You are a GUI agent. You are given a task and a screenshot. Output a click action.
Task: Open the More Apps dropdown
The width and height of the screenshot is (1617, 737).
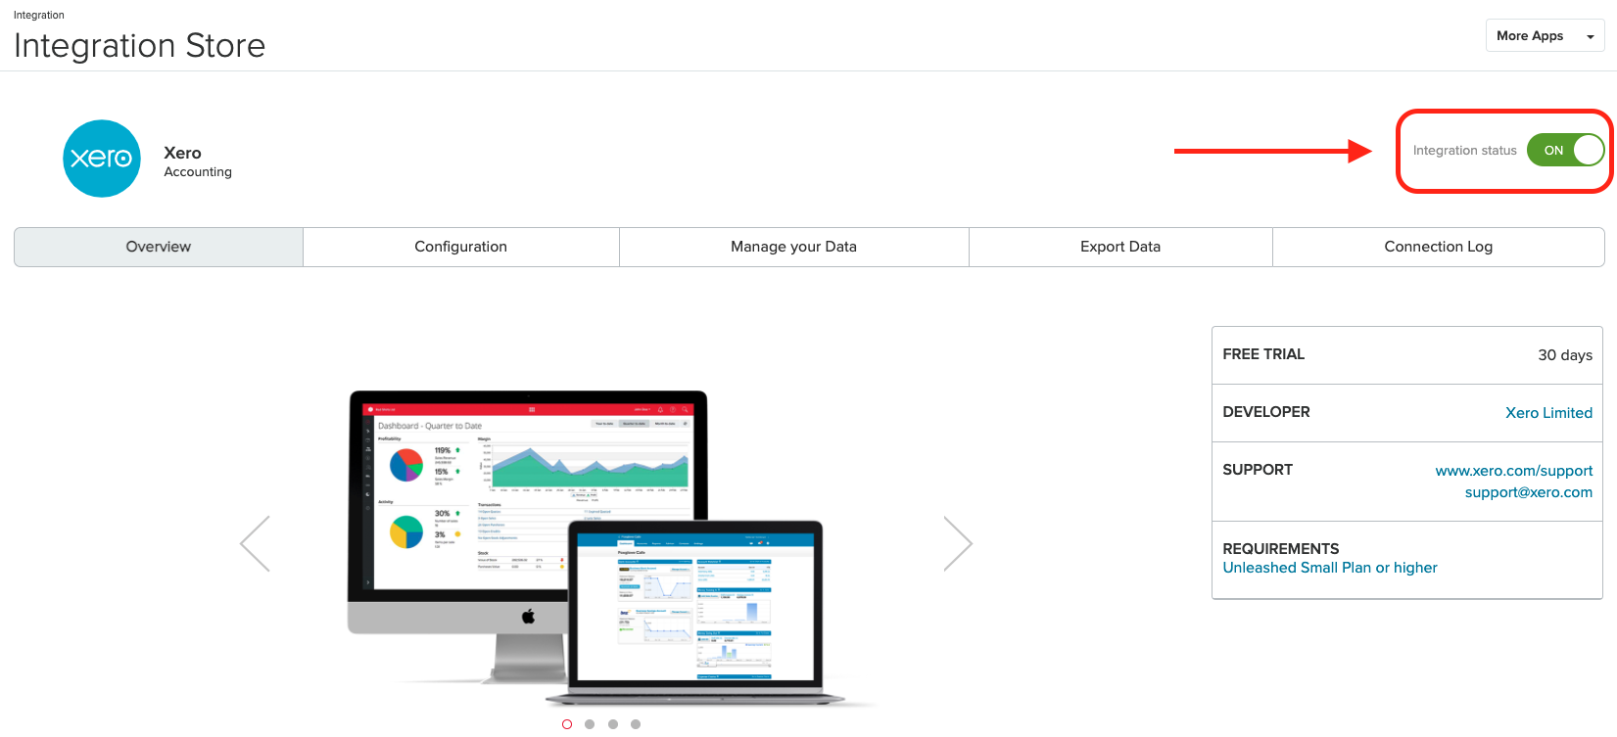1545,35
